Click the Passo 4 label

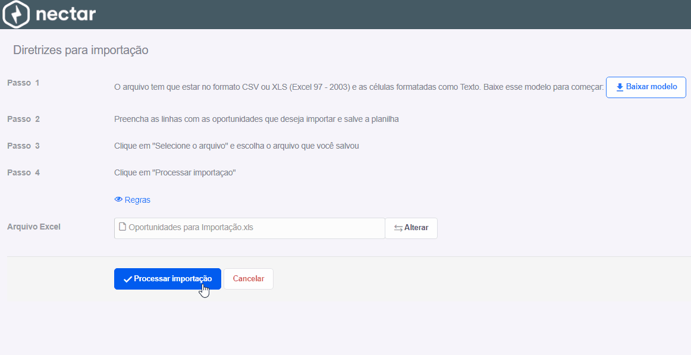point(23,172)
